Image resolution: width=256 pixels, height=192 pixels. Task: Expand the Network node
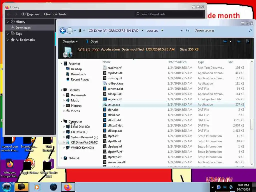pos(61,158)
